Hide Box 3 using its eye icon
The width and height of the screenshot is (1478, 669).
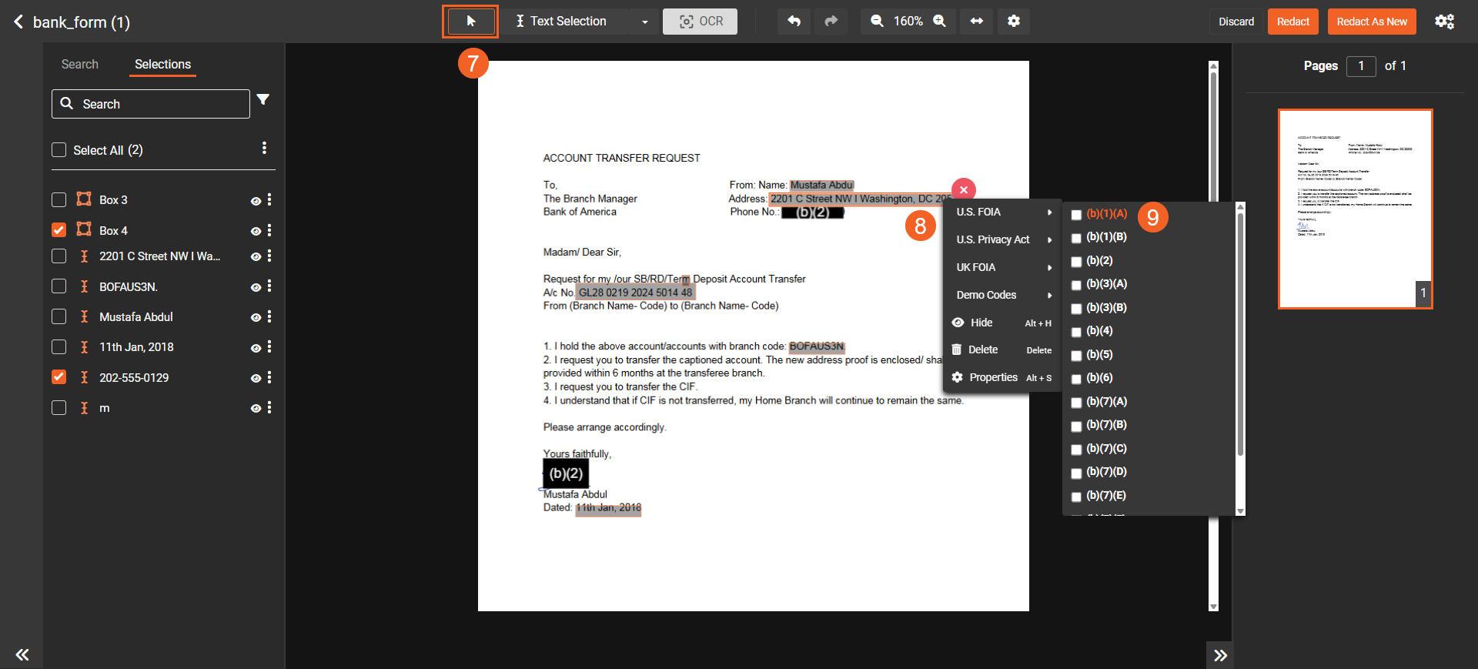[x=256, y=201]
